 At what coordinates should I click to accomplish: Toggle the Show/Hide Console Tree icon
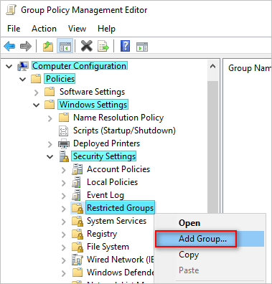tap(65, 46)
